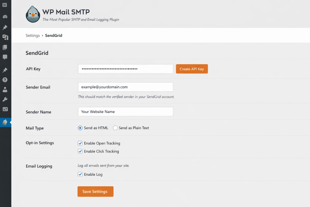Open the Settings breadcrumb link

pyautogui.click(x=33, y=35)
